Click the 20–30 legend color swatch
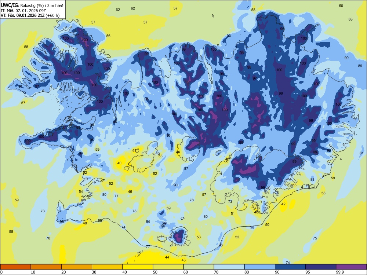The height and width of the screenshot is (275, 367). coord(77,267)
